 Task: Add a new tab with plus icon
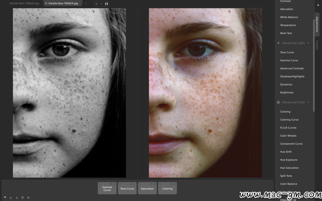click(x=86, y=3)
